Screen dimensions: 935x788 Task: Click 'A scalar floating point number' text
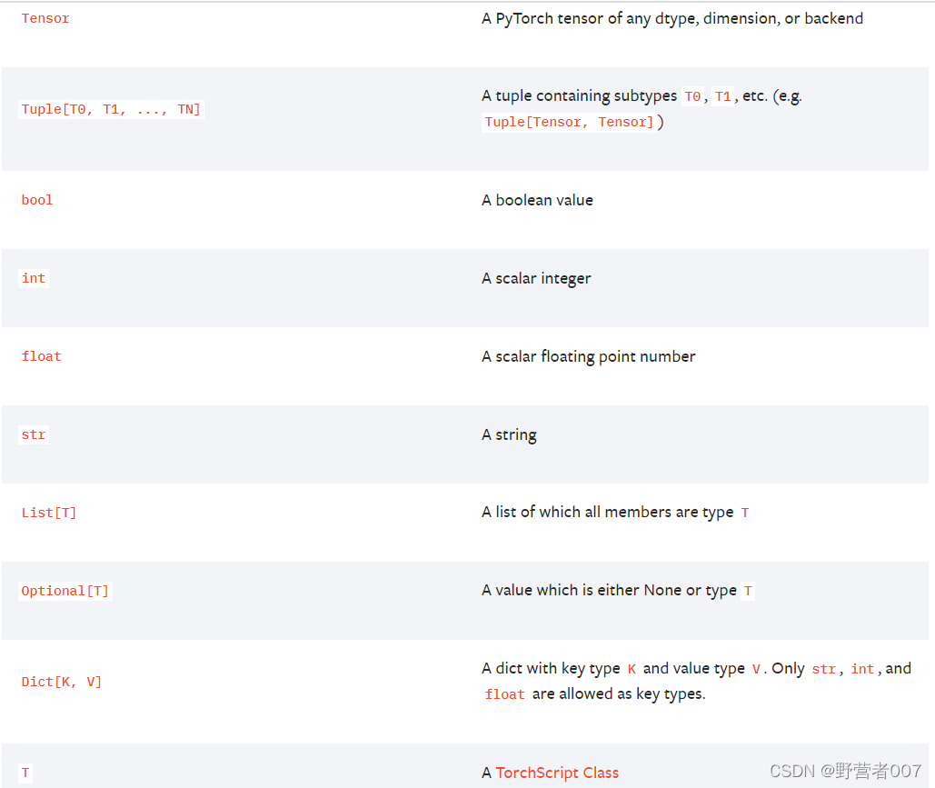(588, 356)
